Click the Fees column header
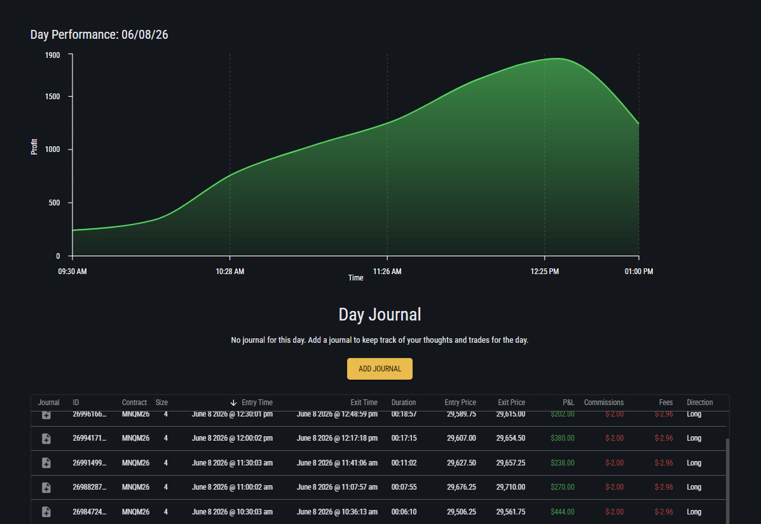Image resolution: width=761 pixels, height=524 pixels. click(x=666, y=403)
